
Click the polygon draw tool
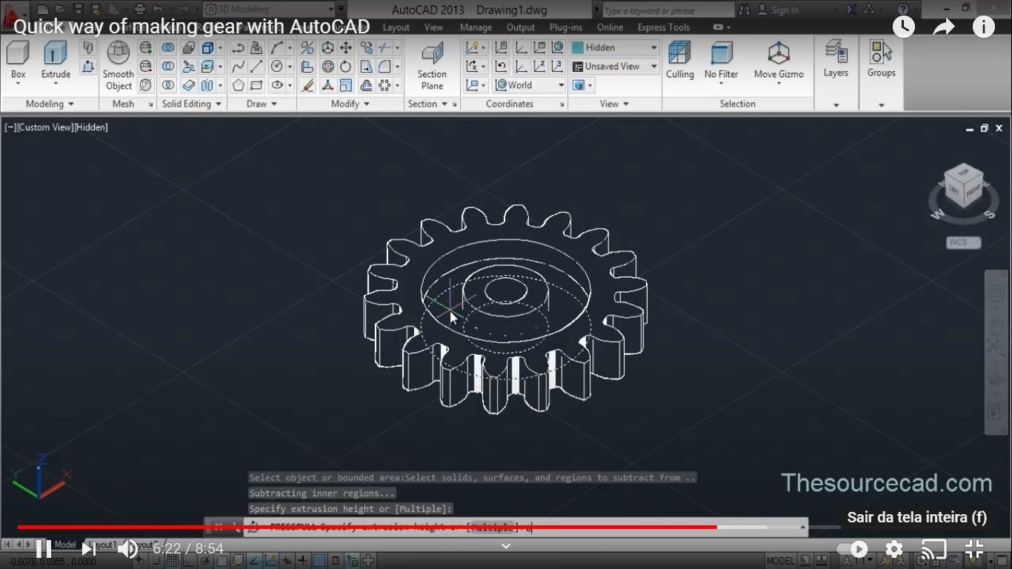[x=238, y=85]
